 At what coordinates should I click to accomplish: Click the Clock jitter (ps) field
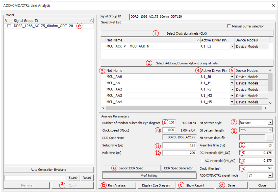256,168
